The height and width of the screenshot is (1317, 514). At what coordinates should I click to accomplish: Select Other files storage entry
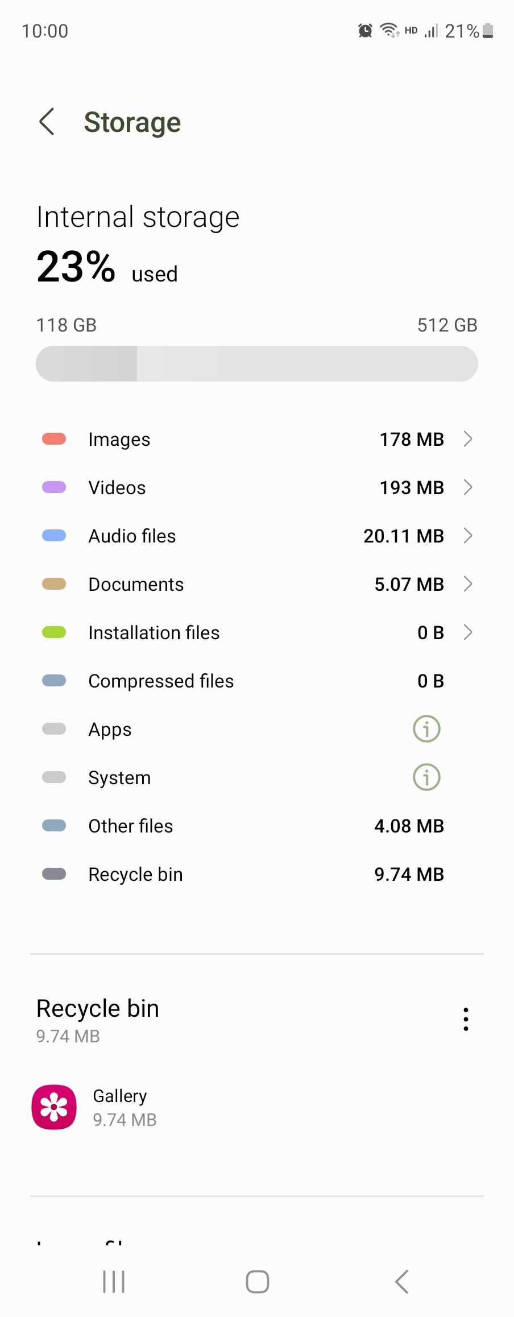click(256, 826)
